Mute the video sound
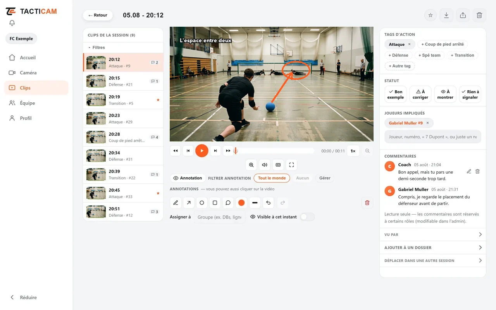The height and width of the screenshot is (310, 496). 265,165
